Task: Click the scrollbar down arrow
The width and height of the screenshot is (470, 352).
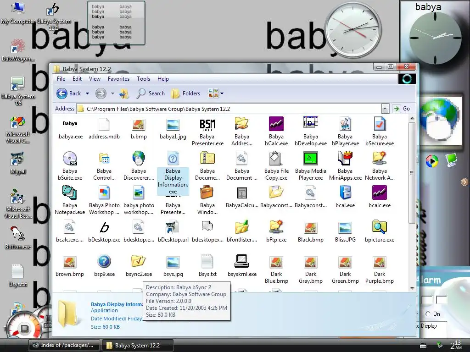Action: (x=412, y=288)
